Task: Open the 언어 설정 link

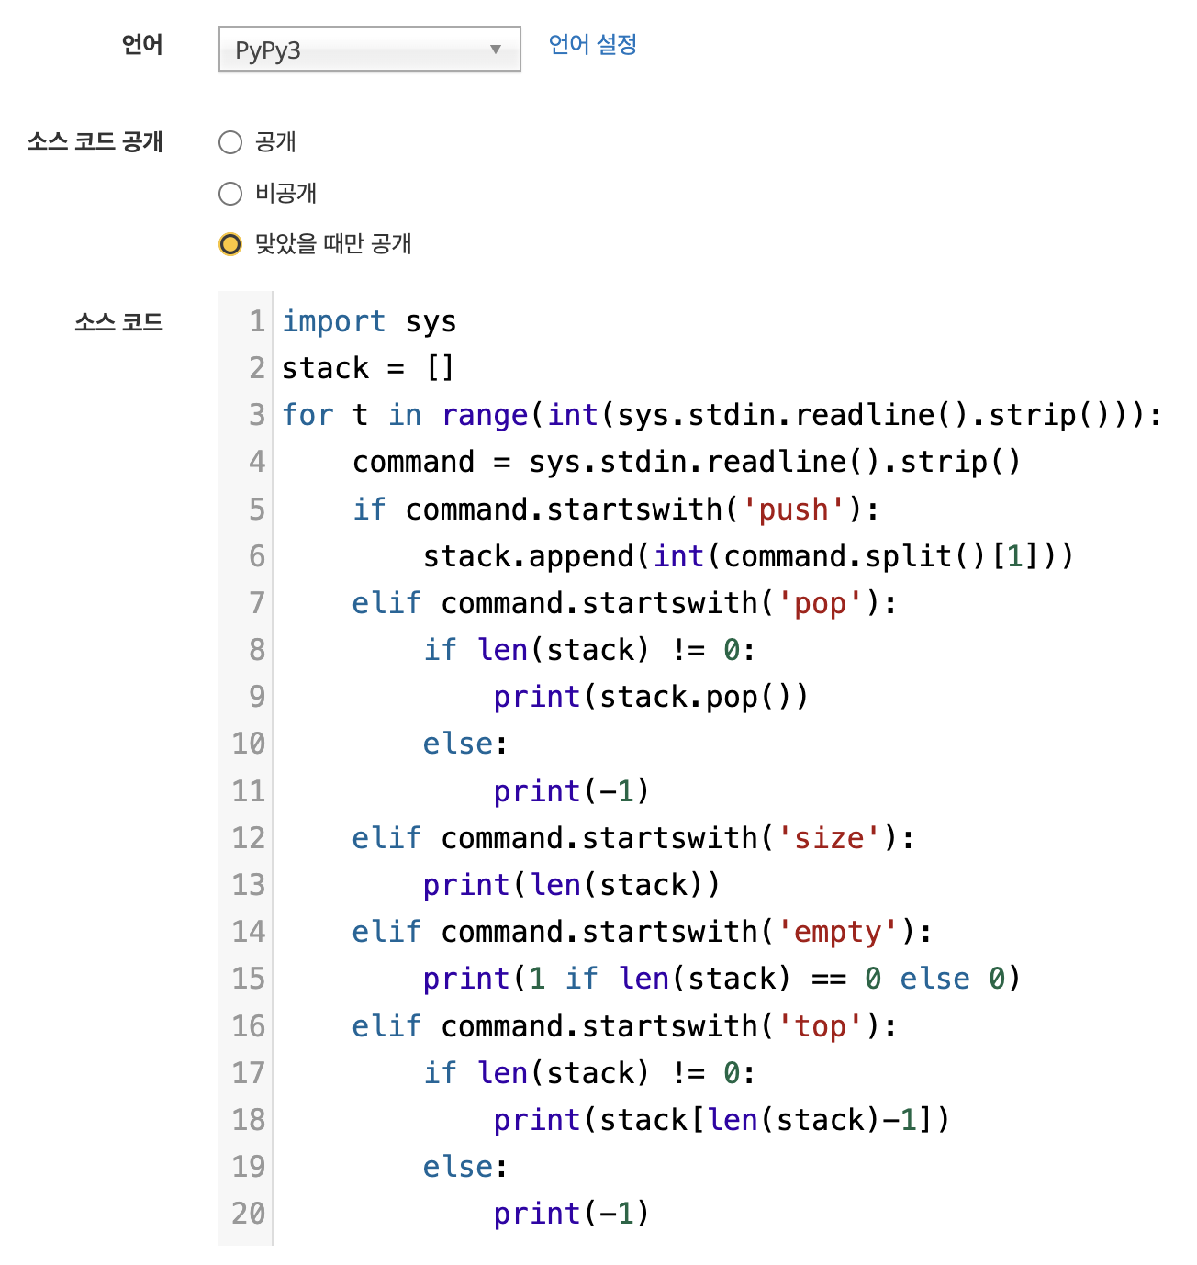Action: (x=592, y=44)
